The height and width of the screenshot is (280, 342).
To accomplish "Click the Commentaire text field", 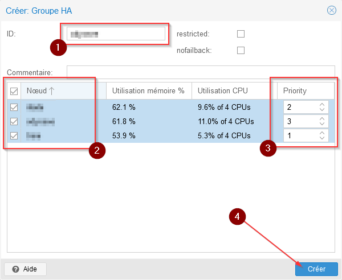I will pos(199,72).
